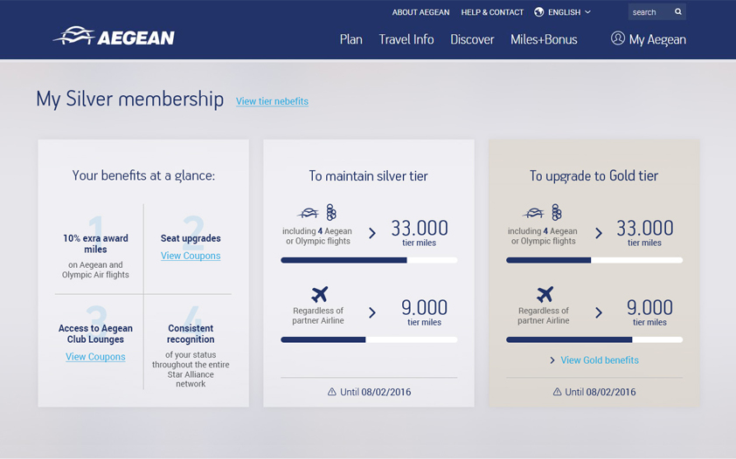Screen dimensions: 736x459
Task: Open the Miles+Bonus menu
Action: click(x=544, y=39)
